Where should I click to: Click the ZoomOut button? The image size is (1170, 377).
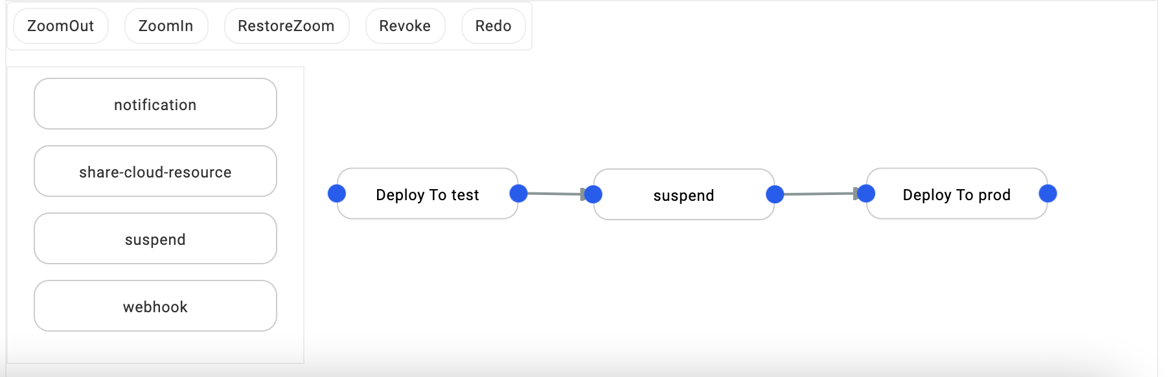click(x=60, y=26)
